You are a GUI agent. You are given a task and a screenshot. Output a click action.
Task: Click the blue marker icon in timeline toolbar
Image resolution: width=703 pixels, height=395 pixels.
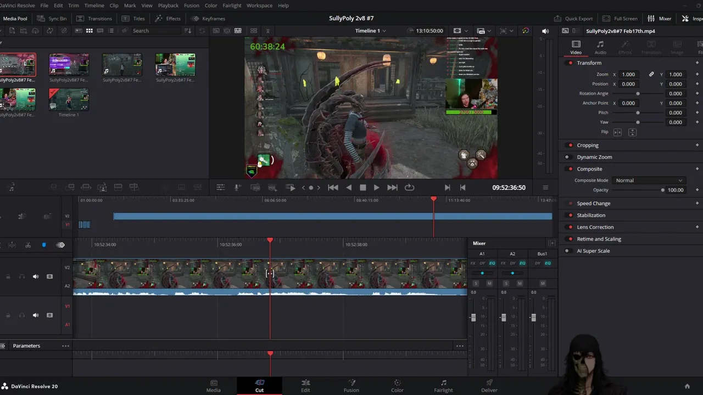tap(44, 245)
